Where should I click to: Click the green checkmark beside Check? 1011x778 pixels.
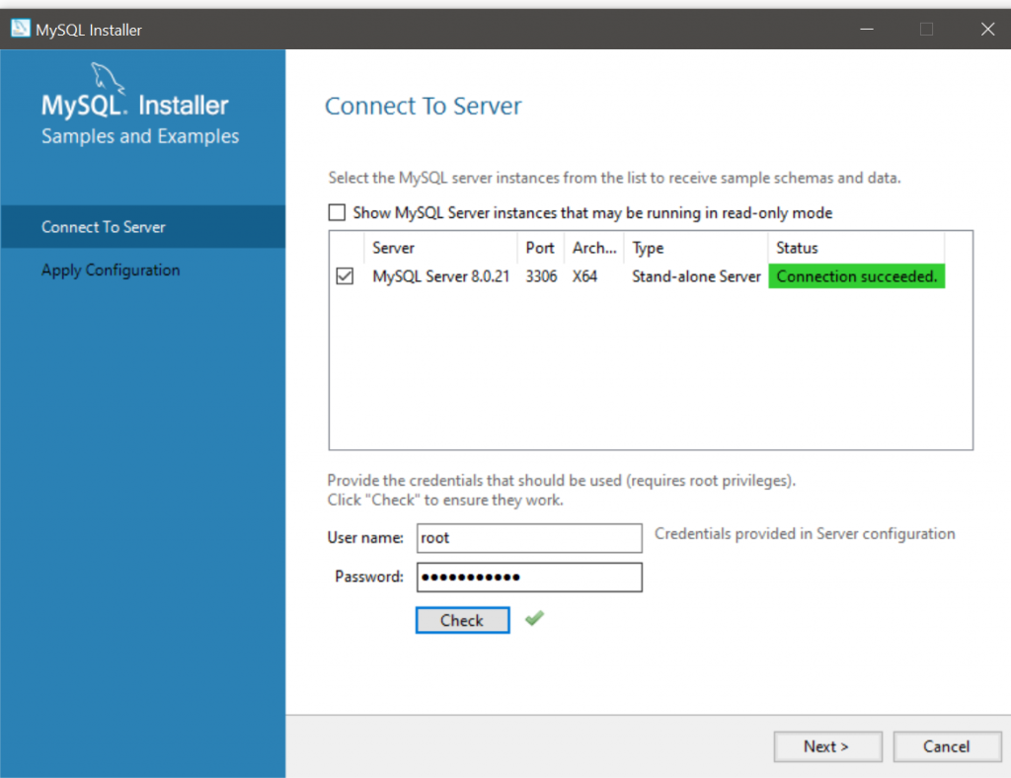(x=534, y=618)
